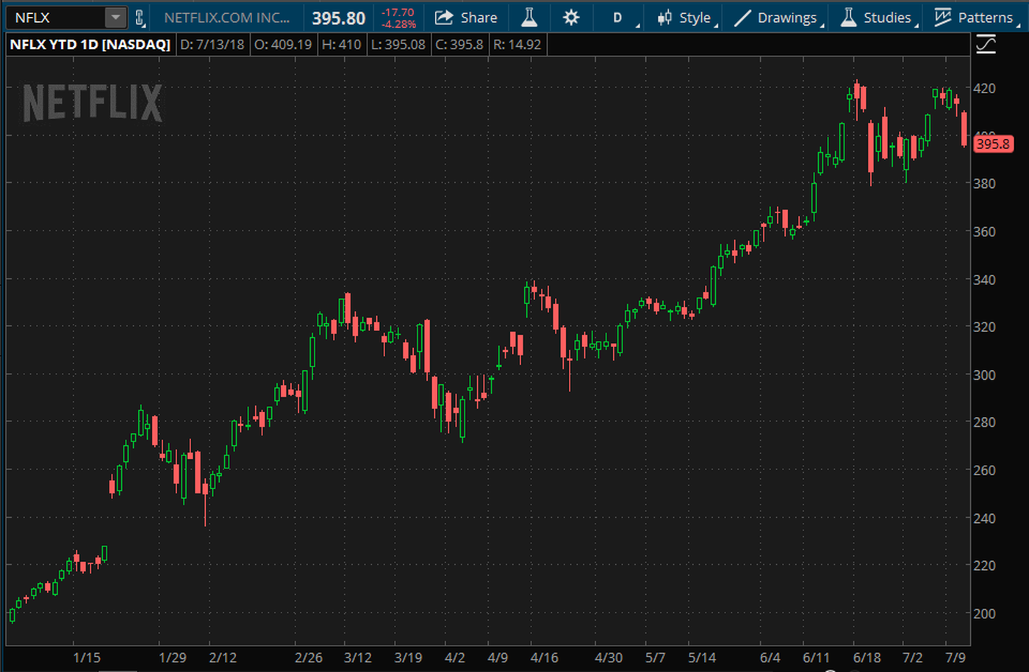This screenshot has width=1029, height=672.
Task: Click the 280 price axis label
Action: coord(984,422)
